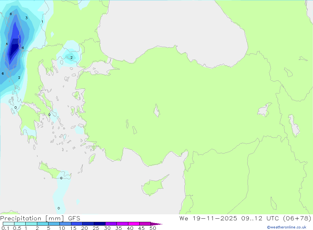Viewport: 313px width, 230px height.
Task: Select the 5–10 mm legend color swatch
Action: [x=54, y=224]
